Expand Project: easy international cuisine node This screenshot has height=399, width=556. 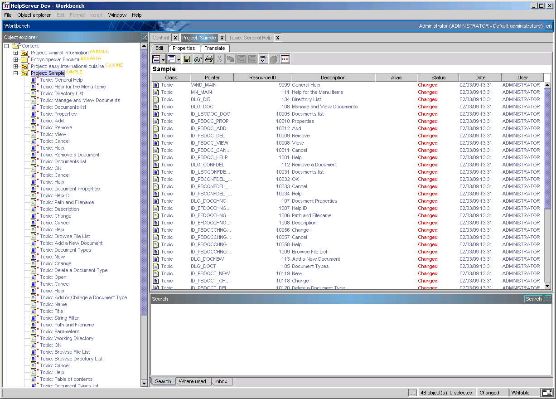15,66
